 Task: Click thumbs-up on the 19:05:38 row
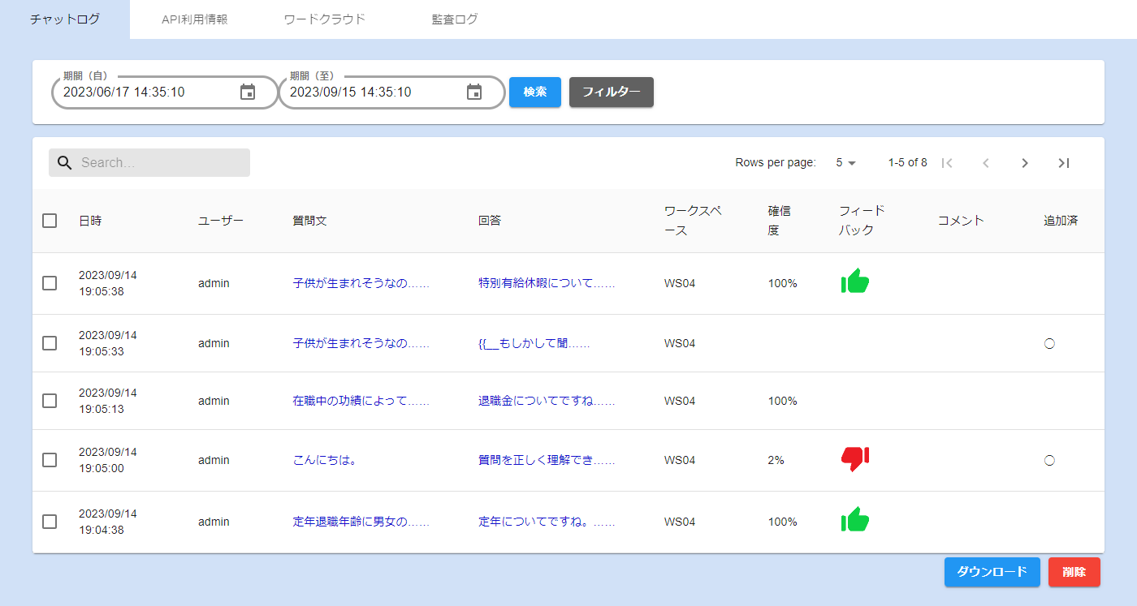pyautogui.click(x=854, y=282)
